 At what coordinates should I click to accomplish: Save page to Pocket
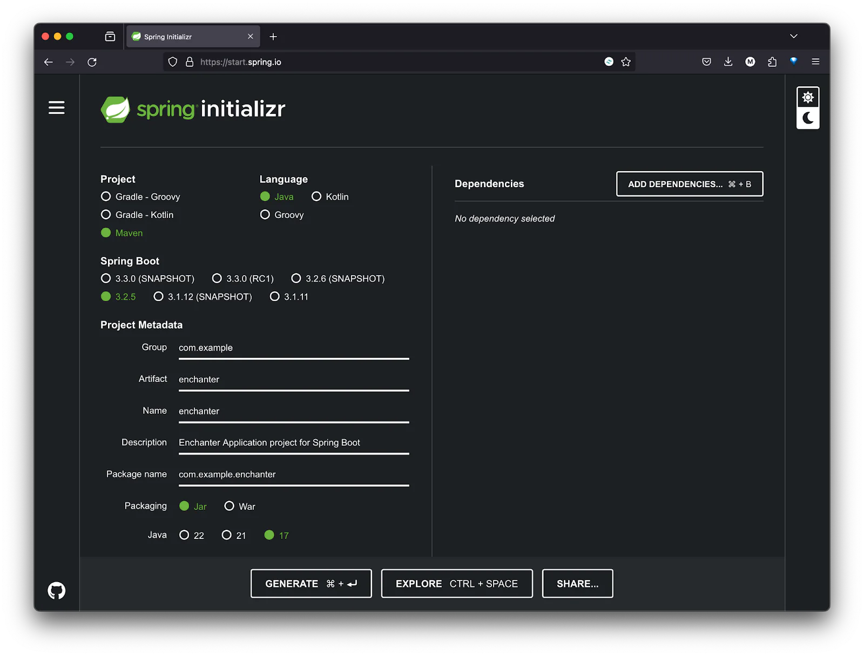click(x=706, y=62)
